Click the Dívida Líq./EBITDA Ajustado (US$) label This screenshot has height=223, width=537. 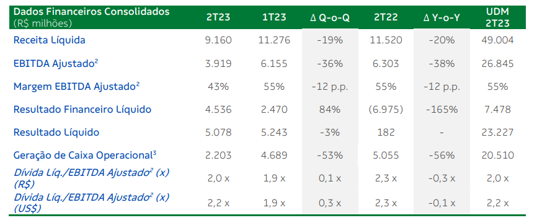pos(91,203)
